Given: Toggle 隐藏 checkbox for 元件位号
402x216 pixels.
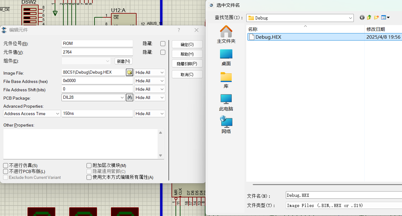Looking at the screenshot, I should 163,44.
